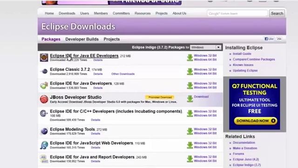Click the JavaScript Web Developers package icon
The image size is (298, 168).
pyautogui.click(x=44, y=145)
